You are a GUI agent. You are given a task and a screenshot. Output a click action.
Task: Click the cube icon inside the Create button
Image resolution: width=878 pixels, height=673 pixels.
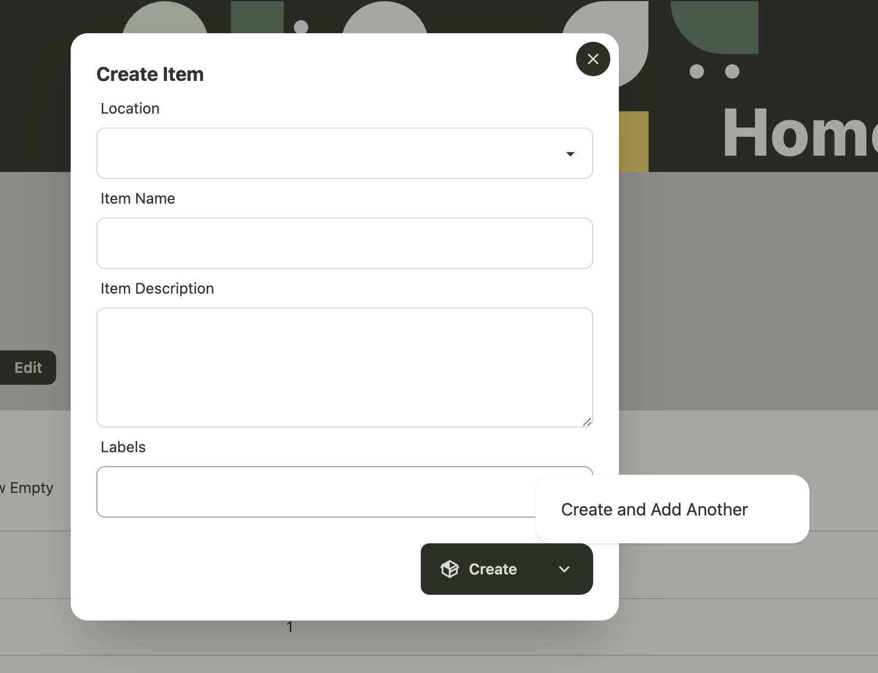[x=450, y=569]
